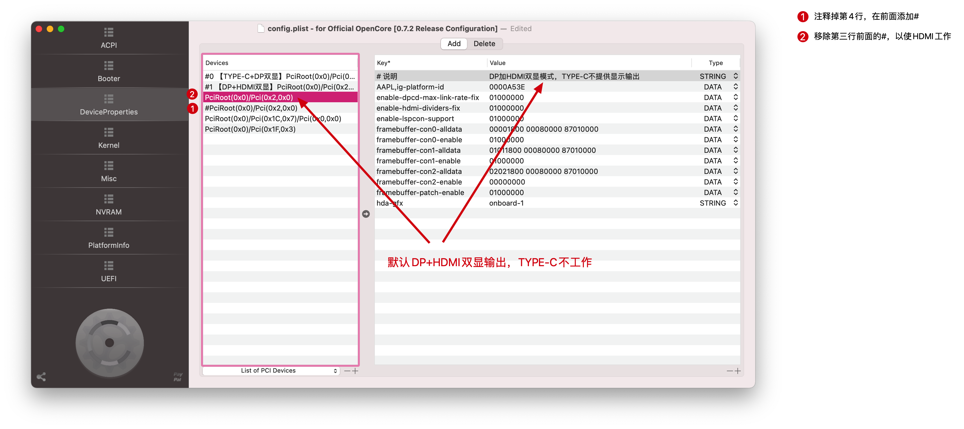Screen dimensions: 964x429
Task: Select the #0 TYPE-C+DP device entry
Action: [280, 76]
